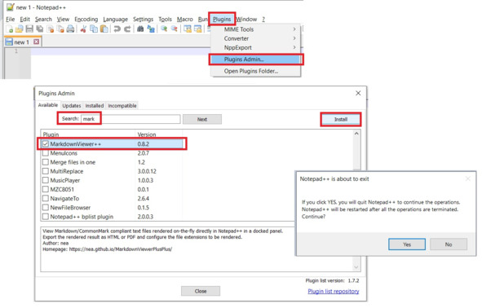
Task: Click the Search text field
Action: 130,119
